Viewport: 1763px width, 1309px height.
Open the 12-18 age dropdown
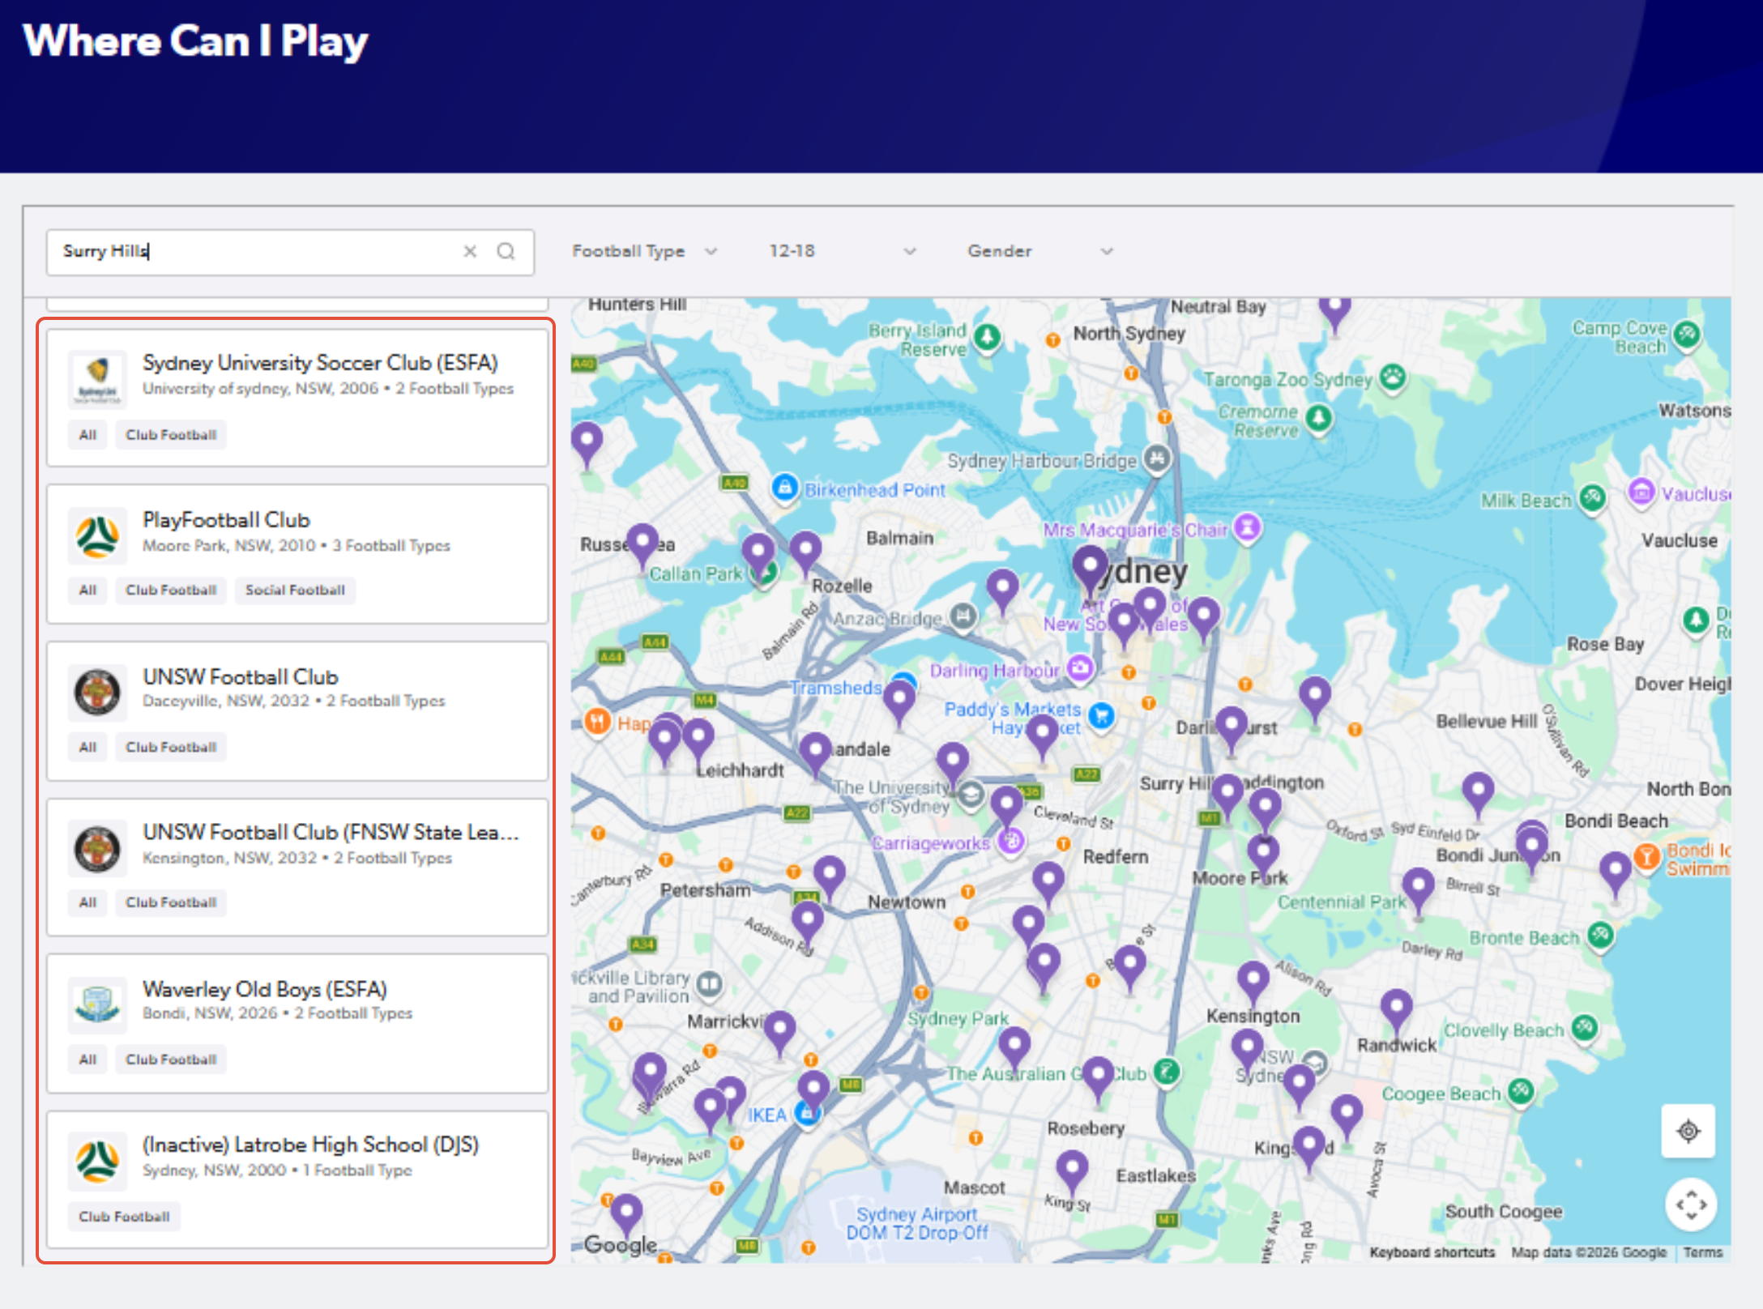(x=842, y=251)
